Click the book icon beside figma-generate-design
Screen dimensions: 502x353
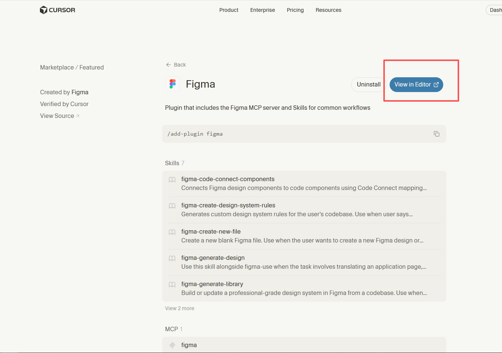coord(172,258)
